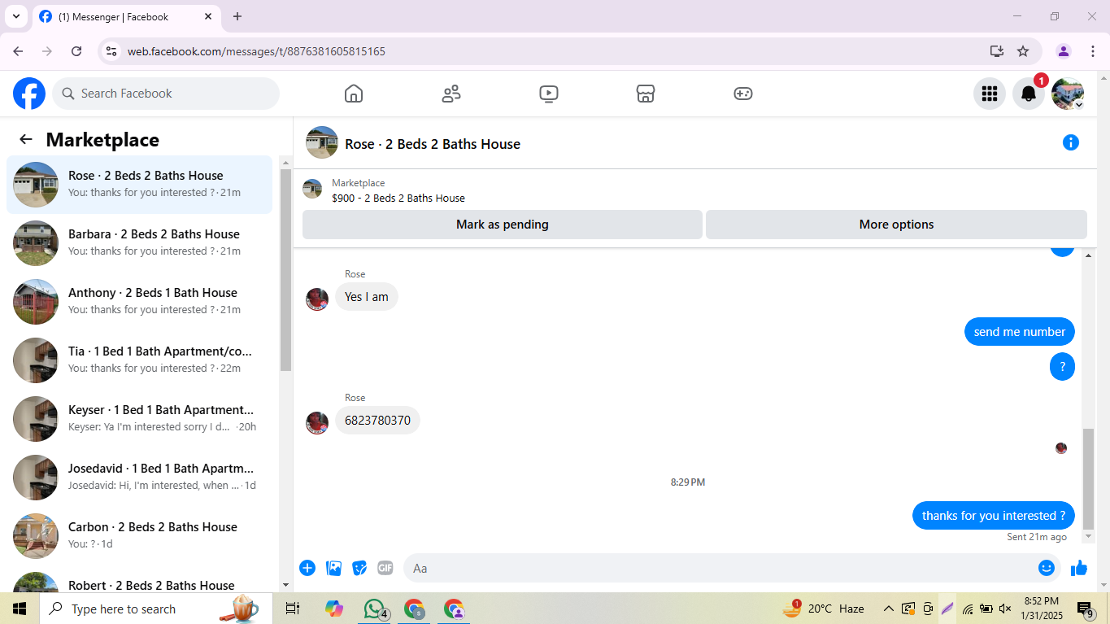Screen dimensions: 1110x624
Task: Open Carbon 2 Beds 2 Baths House conversation
Action: pos(140,536)
